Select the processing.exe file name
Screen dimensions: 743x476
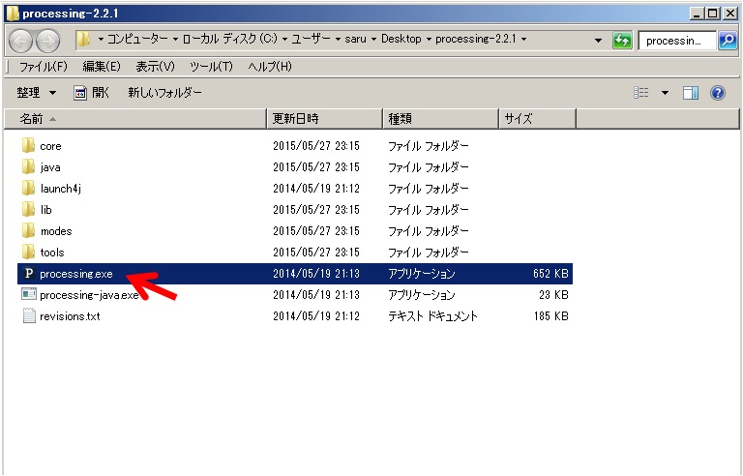point(76,274)
